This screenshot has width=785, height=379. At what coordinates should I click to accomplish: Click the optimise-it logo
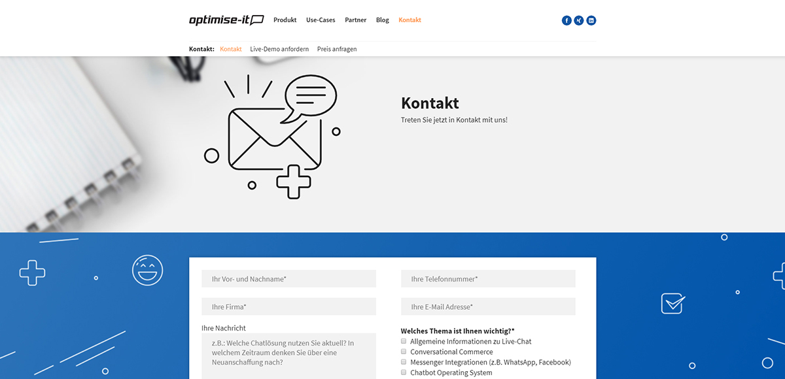[226, 20]
